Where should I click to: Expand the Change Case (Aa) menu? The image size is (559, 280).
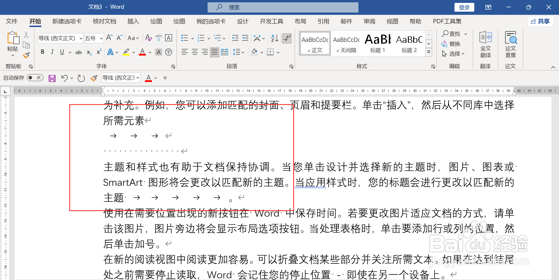[133, 38]
